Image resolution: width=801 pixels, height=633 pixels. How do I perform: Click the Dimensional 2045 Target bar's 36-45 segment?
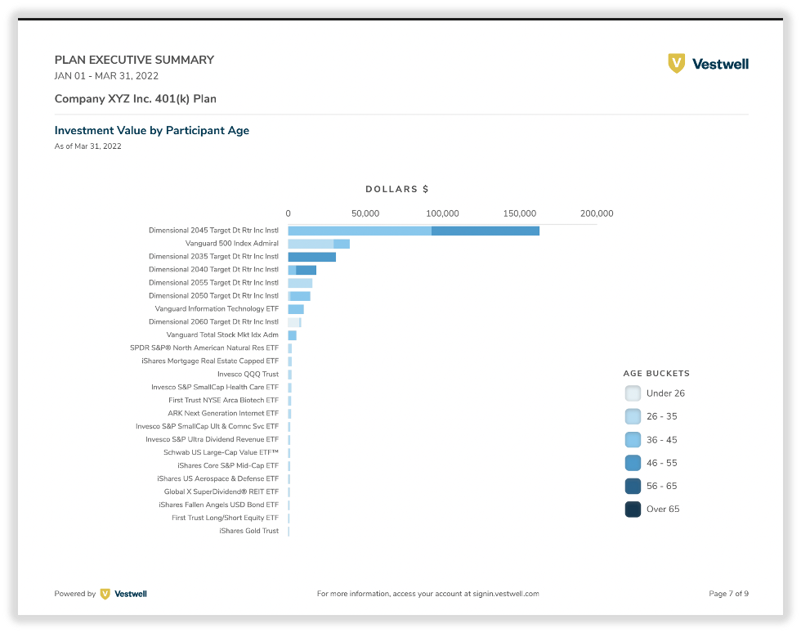[x=360, y=231]
